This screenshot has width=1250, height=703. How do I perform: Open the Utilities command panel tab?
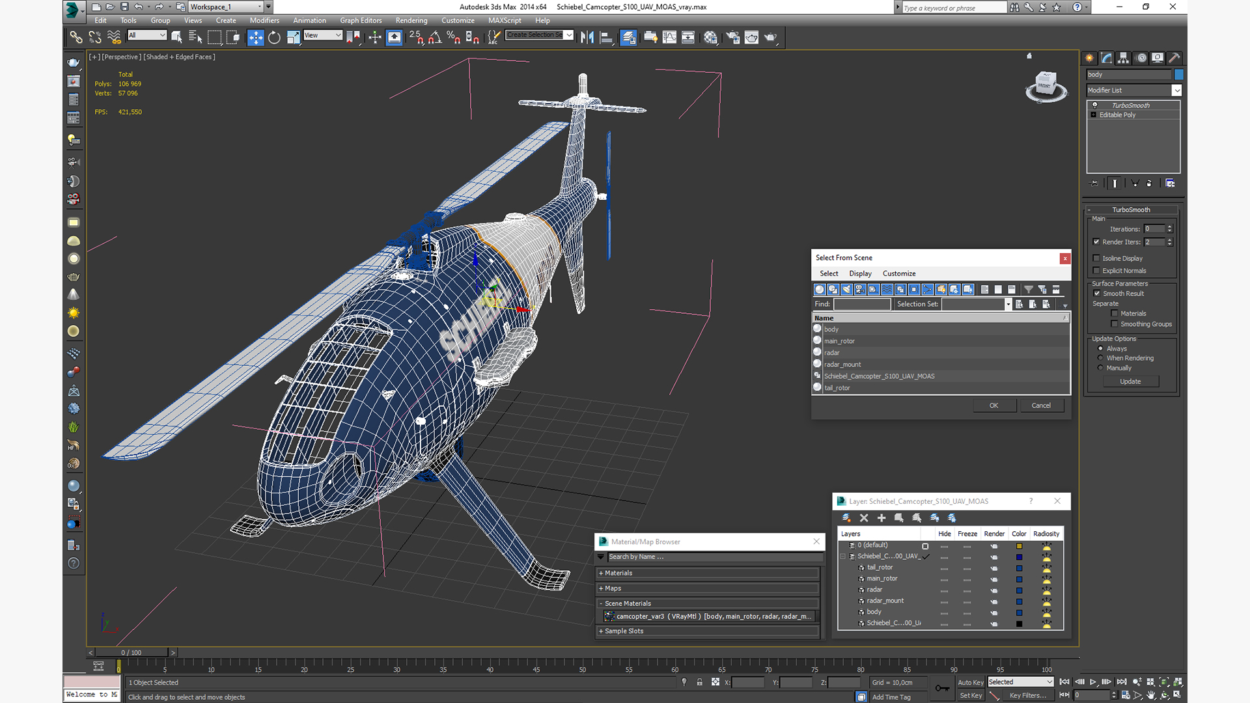[x=1174, y=58]
